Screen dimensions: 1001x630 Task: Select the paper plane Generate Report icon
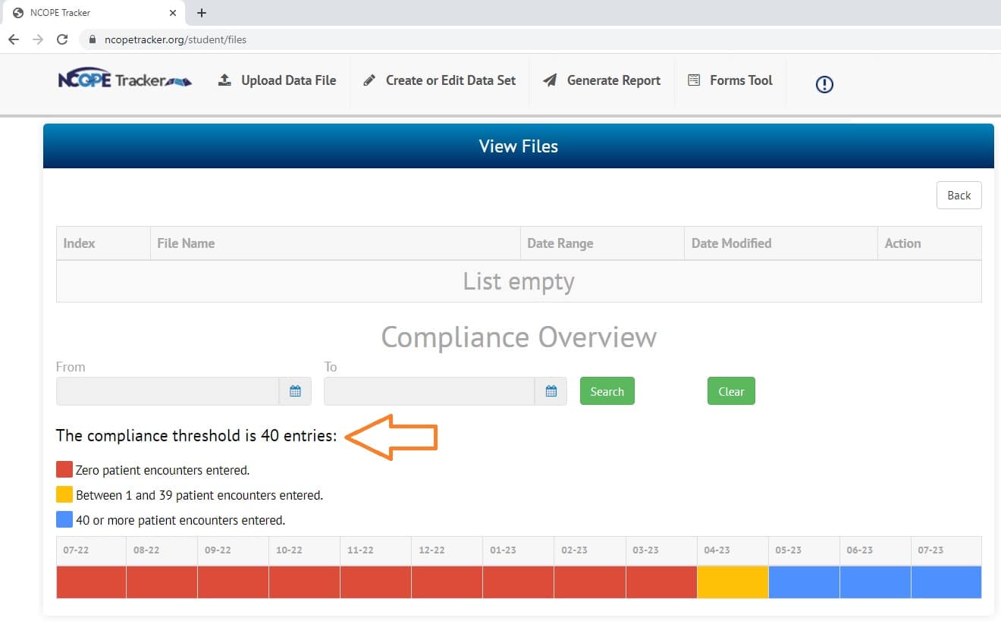point(549,79)
